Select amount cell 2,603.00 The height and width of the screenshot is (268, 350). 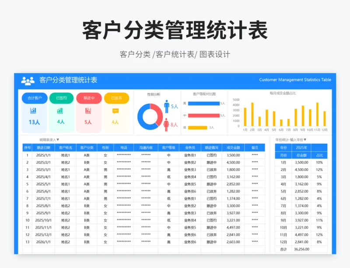tap(233, 242)
